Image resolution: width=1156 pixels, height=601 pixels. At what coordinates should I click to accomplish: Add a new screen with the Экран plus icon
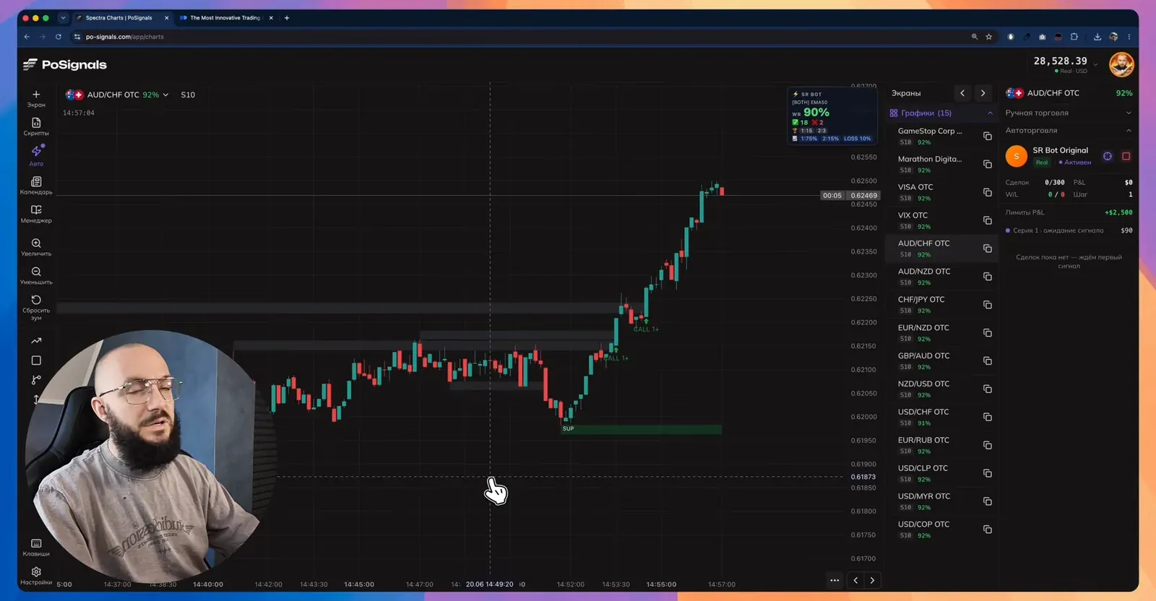(36, 98)
